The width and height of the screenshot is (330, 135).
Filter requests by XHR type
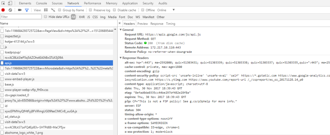click(x=82, y=17)
